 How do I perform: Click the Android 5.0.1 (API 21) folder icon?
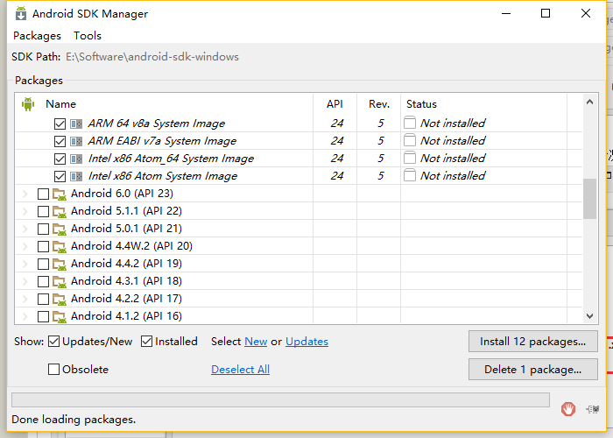pyautogui.click(x=60, y=230)
